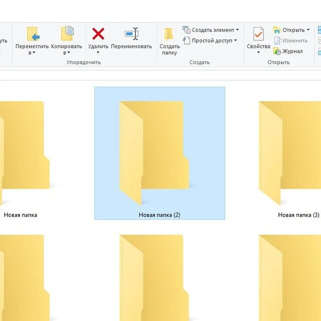This screenshot has width=321, height=321.
Task: Click the Создать элемент icon
Action: pyautogui.click(x=186, y=30)
